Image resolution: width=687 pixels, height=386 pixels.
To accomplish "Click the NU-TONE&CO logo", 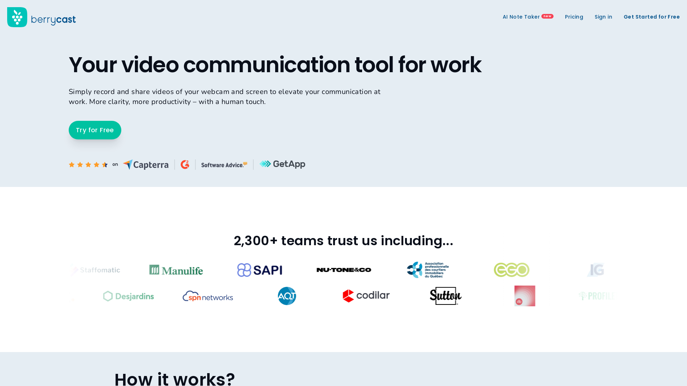I will 344,270.
